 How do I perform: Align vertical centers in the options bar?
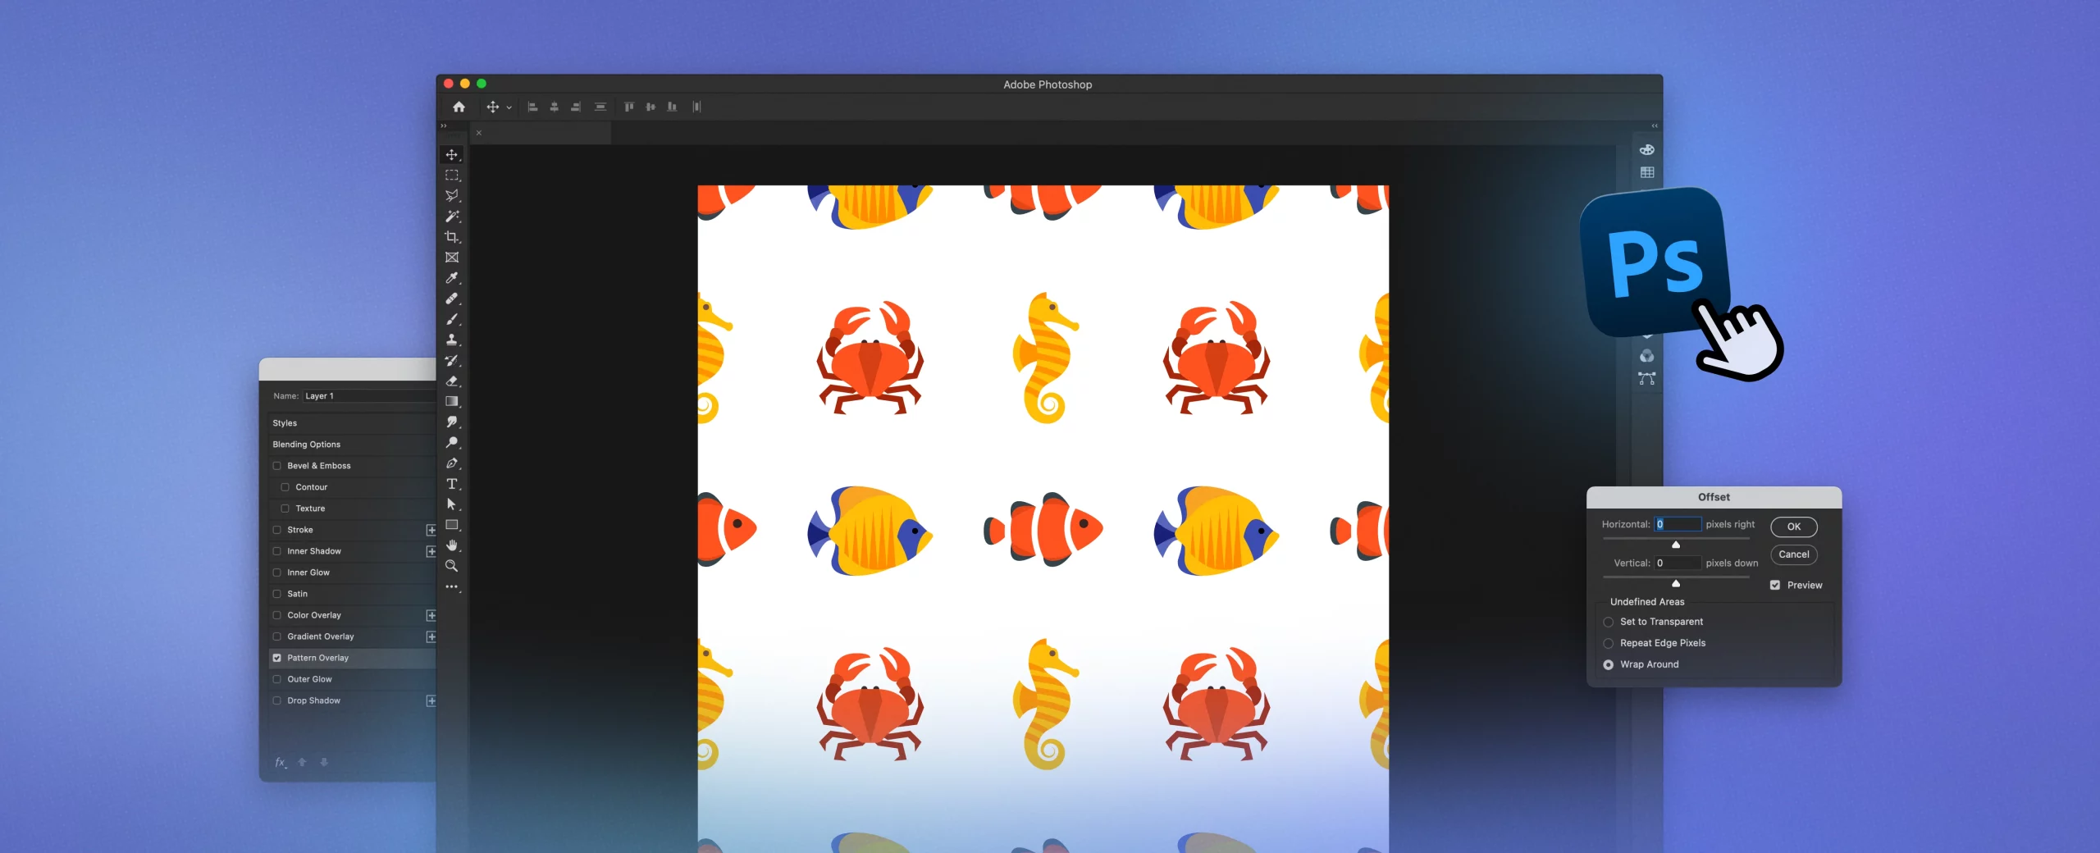pos(651,107)
